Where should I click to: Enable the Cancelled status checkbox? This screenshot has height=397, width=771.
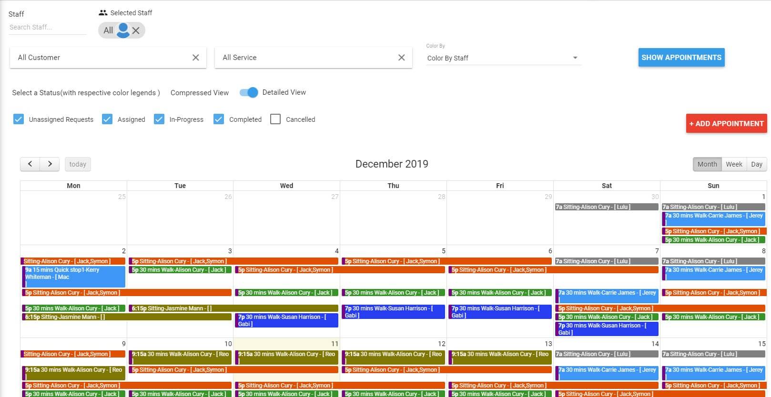(275, 119)
